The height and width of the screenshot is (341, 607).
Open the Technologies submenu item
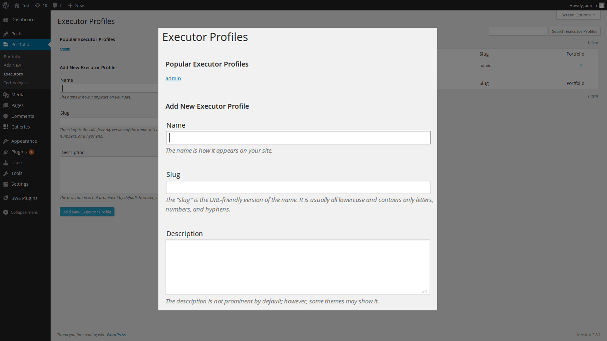coord(16,83)
